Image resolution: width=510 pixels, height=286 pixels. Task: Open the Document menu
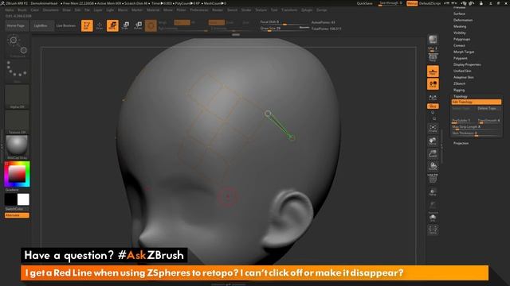tap(51, 10)
